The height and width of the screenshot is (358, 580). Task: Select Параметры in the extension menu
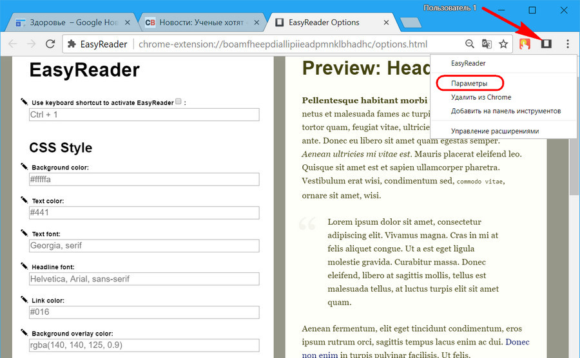[469, 84]
